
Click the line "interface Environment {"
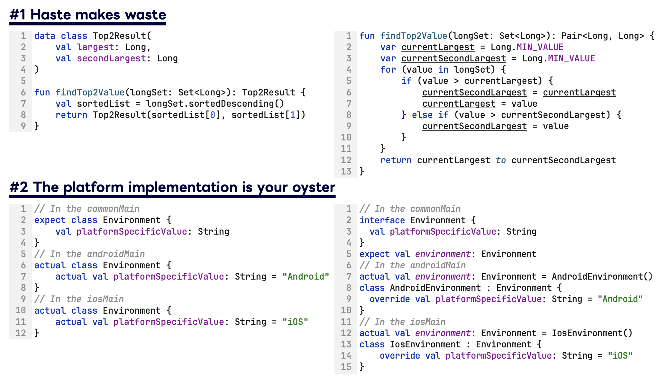(x=417, y=220)
